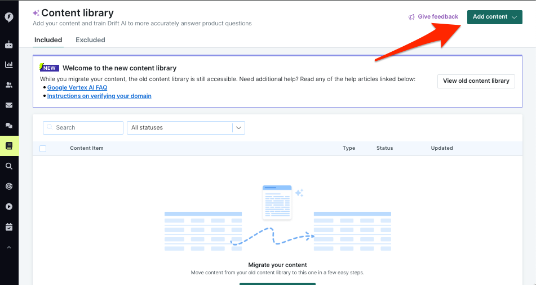Open the search magnifier icon in sidebar
Image resolution: width=536 pixels, height=285 pixels.
(x=9, y=166)
